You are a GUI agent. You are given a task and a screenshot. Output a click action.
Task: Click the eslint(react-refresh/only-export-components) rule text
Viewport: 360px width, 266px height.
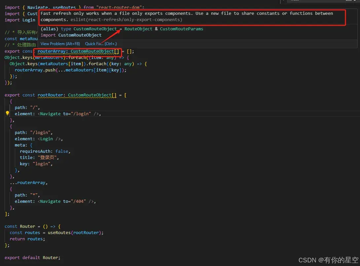[126, 20]
